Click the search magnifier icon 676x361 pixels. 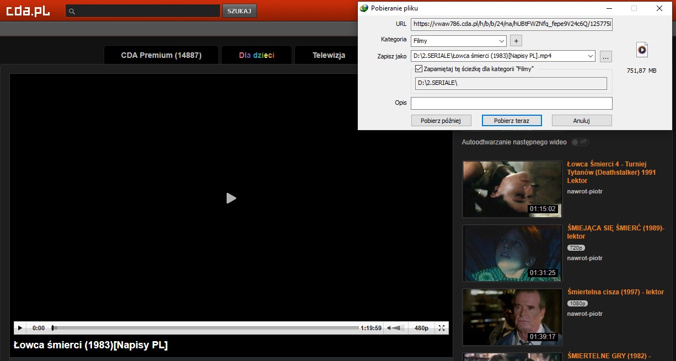click(72, 11)
